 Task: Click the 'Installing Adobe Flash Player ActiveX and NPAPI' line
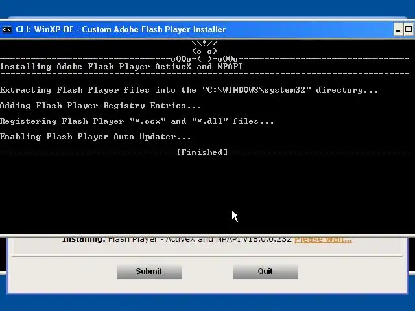coord(121,67)
